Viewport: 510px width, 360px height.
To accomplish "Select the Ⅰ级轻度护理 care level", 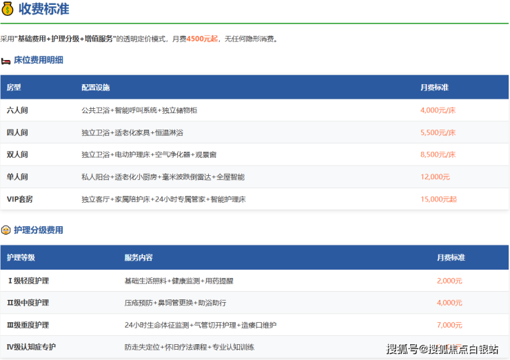I will click(x=28, y=281).
